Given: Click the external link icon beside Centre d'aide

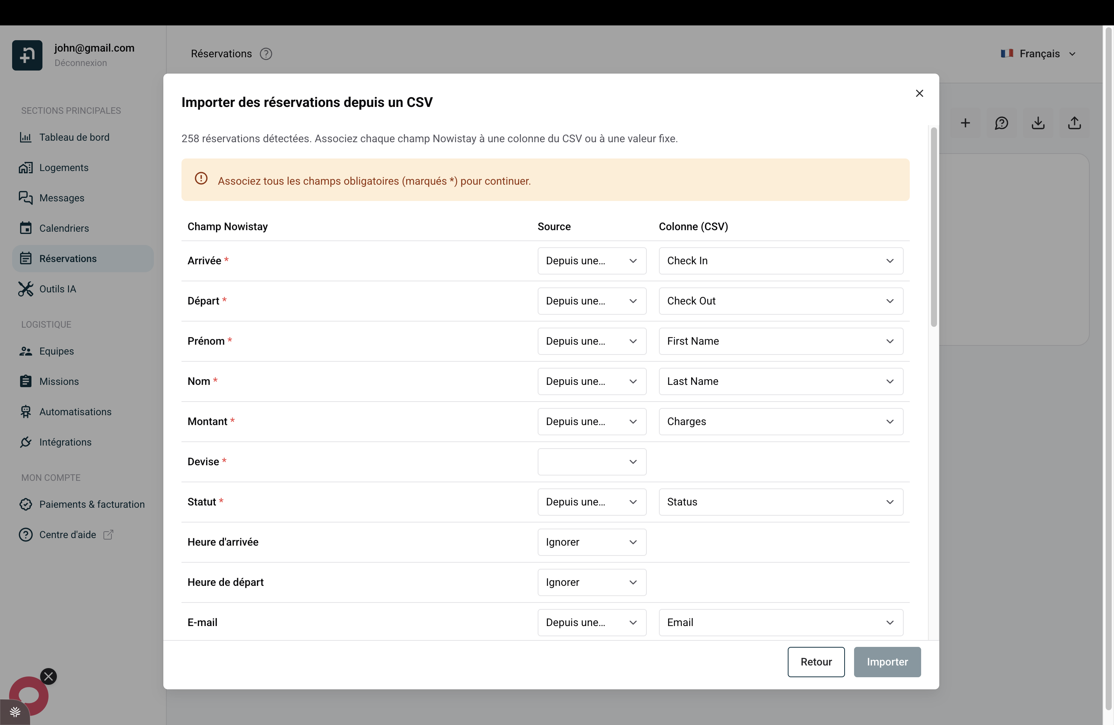Looking at the screenshot, I should (108, 535).
